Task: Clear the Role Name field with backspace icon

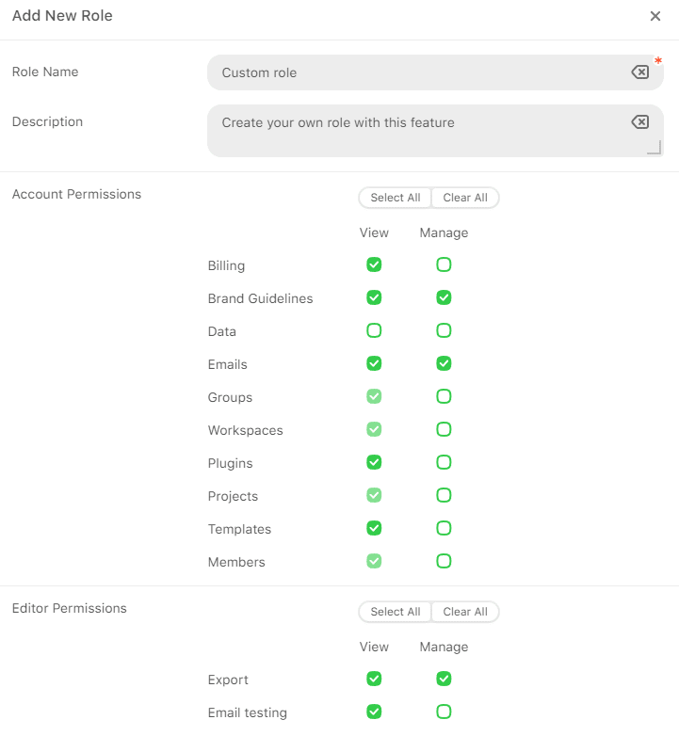Action: 640,72
